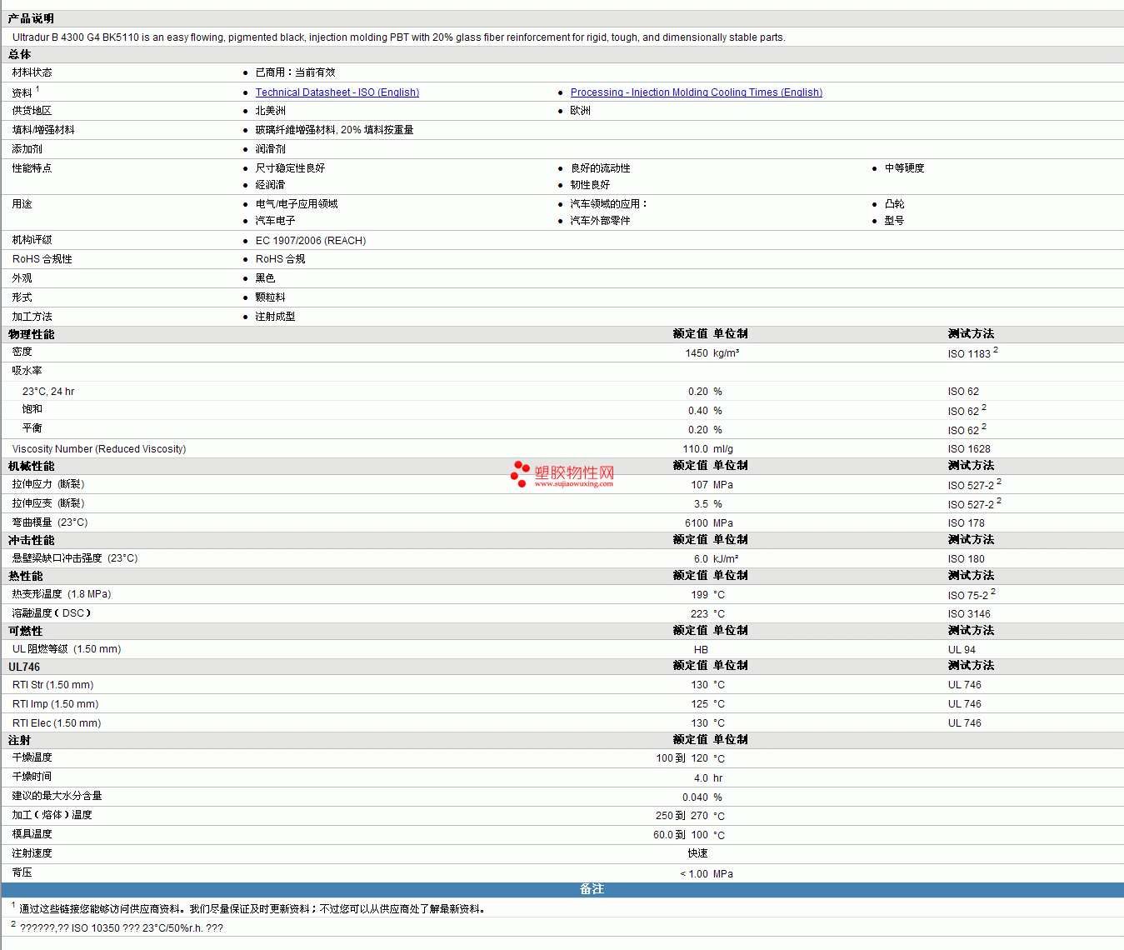This screenshot has height=950, width=1124.
Task: Select the max moisture value 0.040
Action: pyautogui.click(x=696, y=797)
